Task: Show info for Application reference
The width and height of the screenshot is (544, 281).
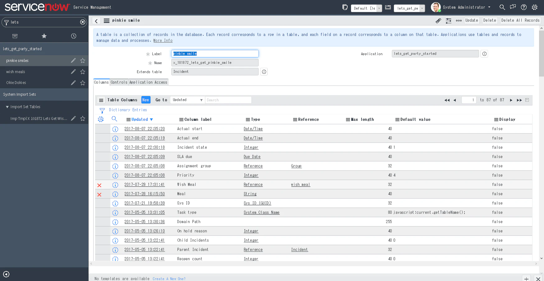Action: (x=484, y=54)
